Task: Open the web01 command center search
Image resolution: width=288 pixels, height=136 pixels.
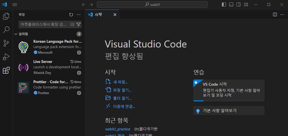Action: click(152, 4)
